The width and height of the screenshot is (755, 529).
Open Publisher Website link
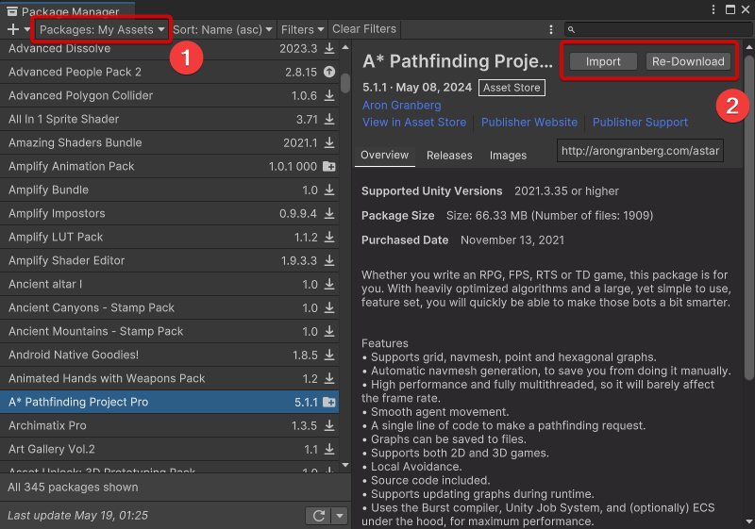tap(529, 123)
